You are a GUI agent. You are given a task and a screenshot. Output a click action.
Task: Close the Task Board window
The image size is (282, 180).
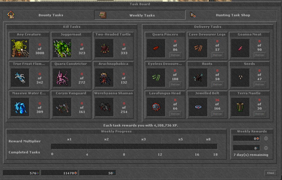pyautogui.click(x=270, y=173)
